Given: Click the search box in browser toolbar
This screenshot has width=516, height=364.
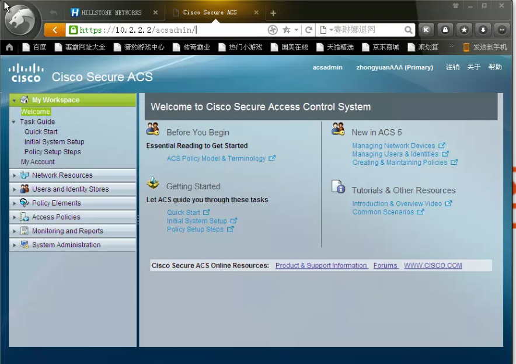Looking at the screenshot, I should tap(365, 30).
